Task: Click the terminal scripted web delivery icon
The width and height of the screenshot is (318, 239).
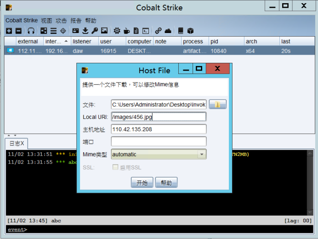Action: tap(146, 31)
